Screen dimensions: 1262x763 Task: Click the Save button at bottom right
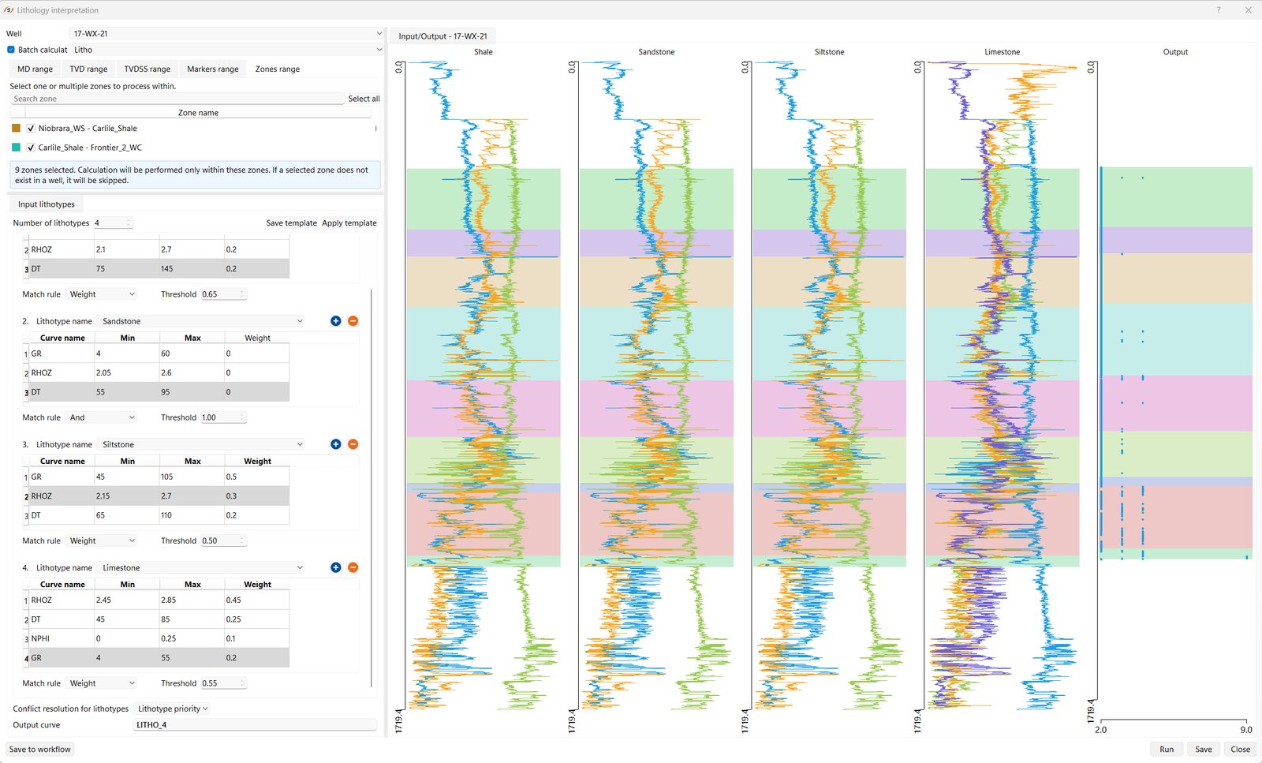[x=1203, y=750]
